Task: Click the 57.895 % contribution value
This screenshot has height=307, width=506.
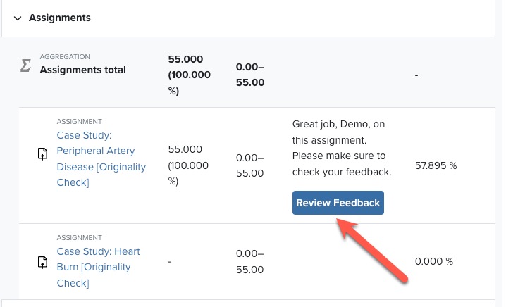Action: (436, 165)
